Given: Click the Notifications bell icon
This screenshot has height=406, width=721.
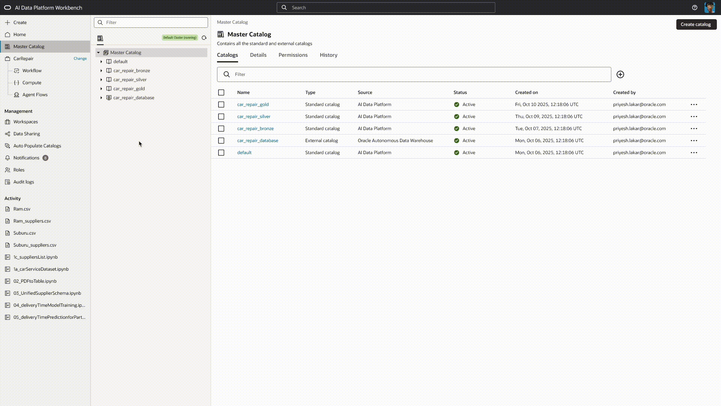Looking at the screenshot, I should pyautogui.click(x=8, y=158).
